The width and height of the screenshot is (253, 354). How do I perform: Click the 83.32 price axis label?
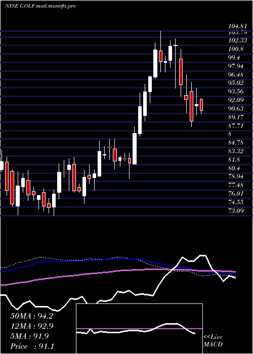[236, 151]
